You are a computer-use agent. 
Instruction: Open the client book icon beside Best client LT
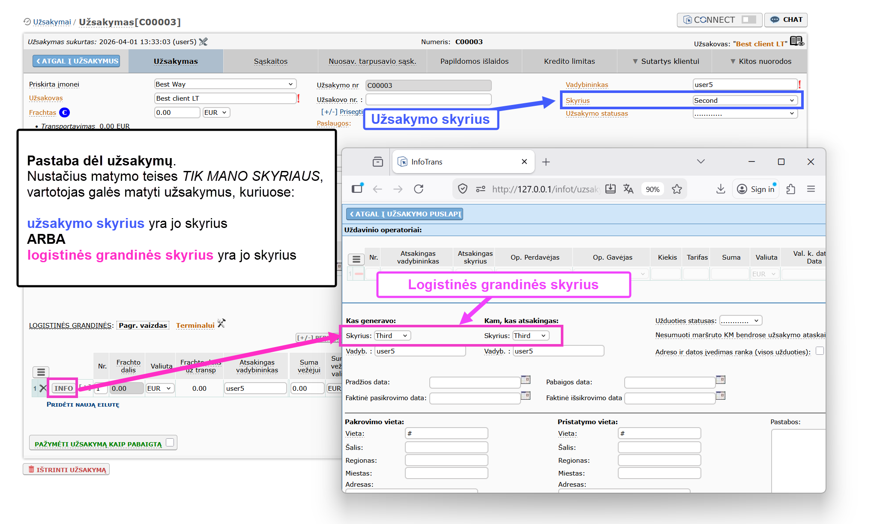tap(797, 42)
